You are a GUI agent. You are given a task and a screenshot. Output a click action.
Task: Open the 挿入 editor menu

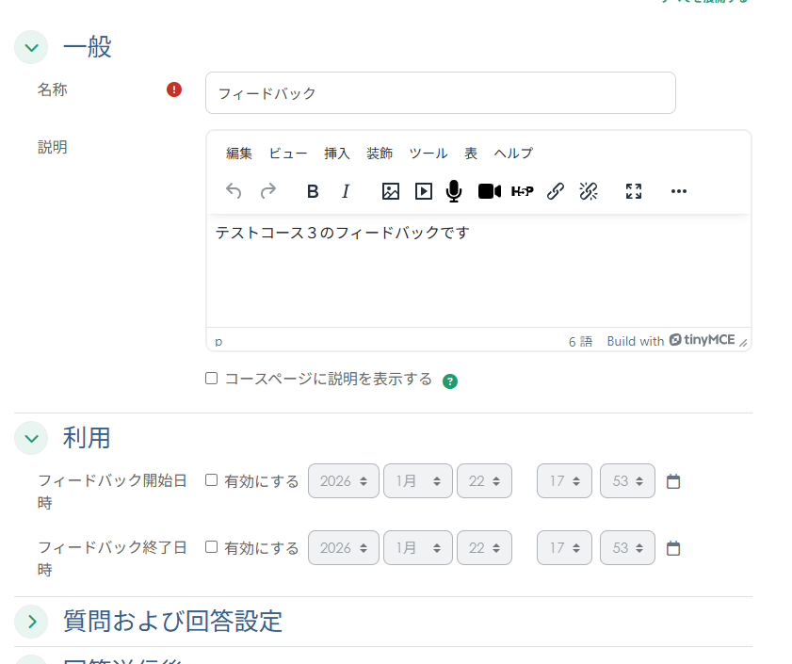coord(337,154)
